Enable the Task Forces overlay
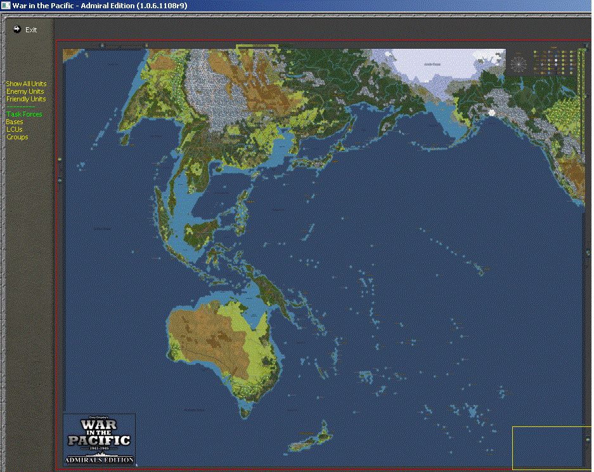Image resolution: width=594 pixels, height=472 pixels. click(24, 114)
